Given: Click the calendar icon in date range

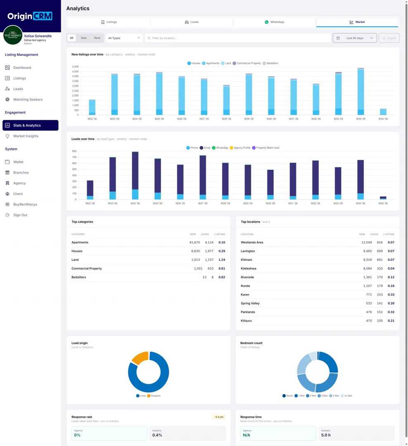Looking at the screenshot, I should [338, 38].
